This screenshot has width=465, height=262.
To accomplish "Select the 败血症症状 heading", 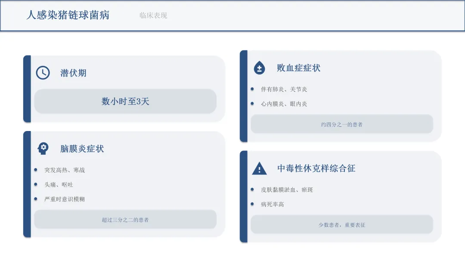I will [x=298, y=68].
